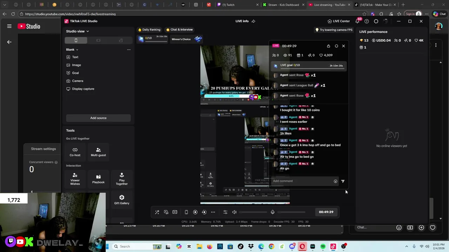Open the background music picture tool
The image size is (449, 252).
[x=166, y=212]
